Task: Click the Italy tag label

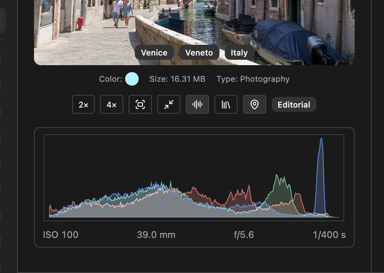Action: tap(239, 52)
